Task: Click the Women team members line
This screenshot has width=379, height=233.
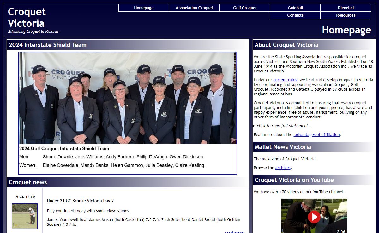Action: pyautogui.click(x=112, y=165)
